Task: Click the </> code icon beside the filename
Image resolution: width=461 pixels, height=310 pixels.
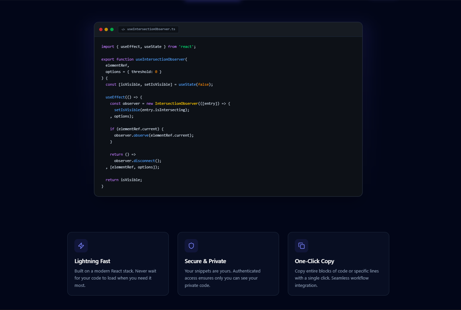Action: click(x=123, y=29)
